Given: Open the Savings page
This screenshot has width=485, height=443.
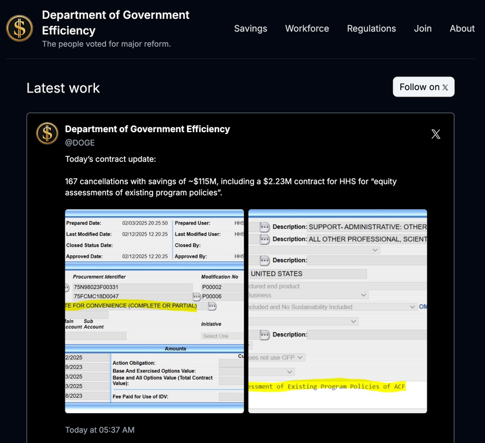Looking at the screenshot, I should pos(250,28).
